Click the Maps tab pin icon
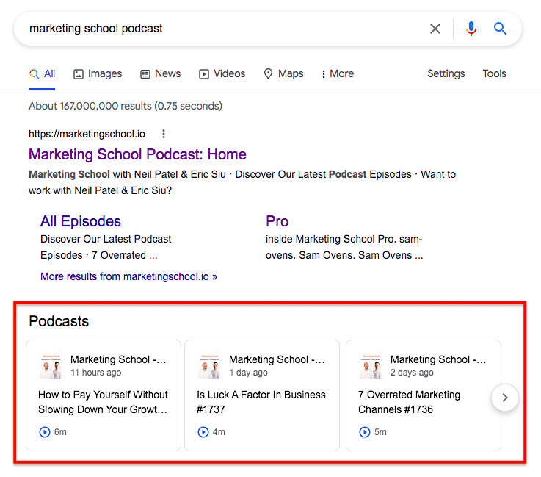Image resolution: width=541 pixels, height=477 pixels. point(268,73)
